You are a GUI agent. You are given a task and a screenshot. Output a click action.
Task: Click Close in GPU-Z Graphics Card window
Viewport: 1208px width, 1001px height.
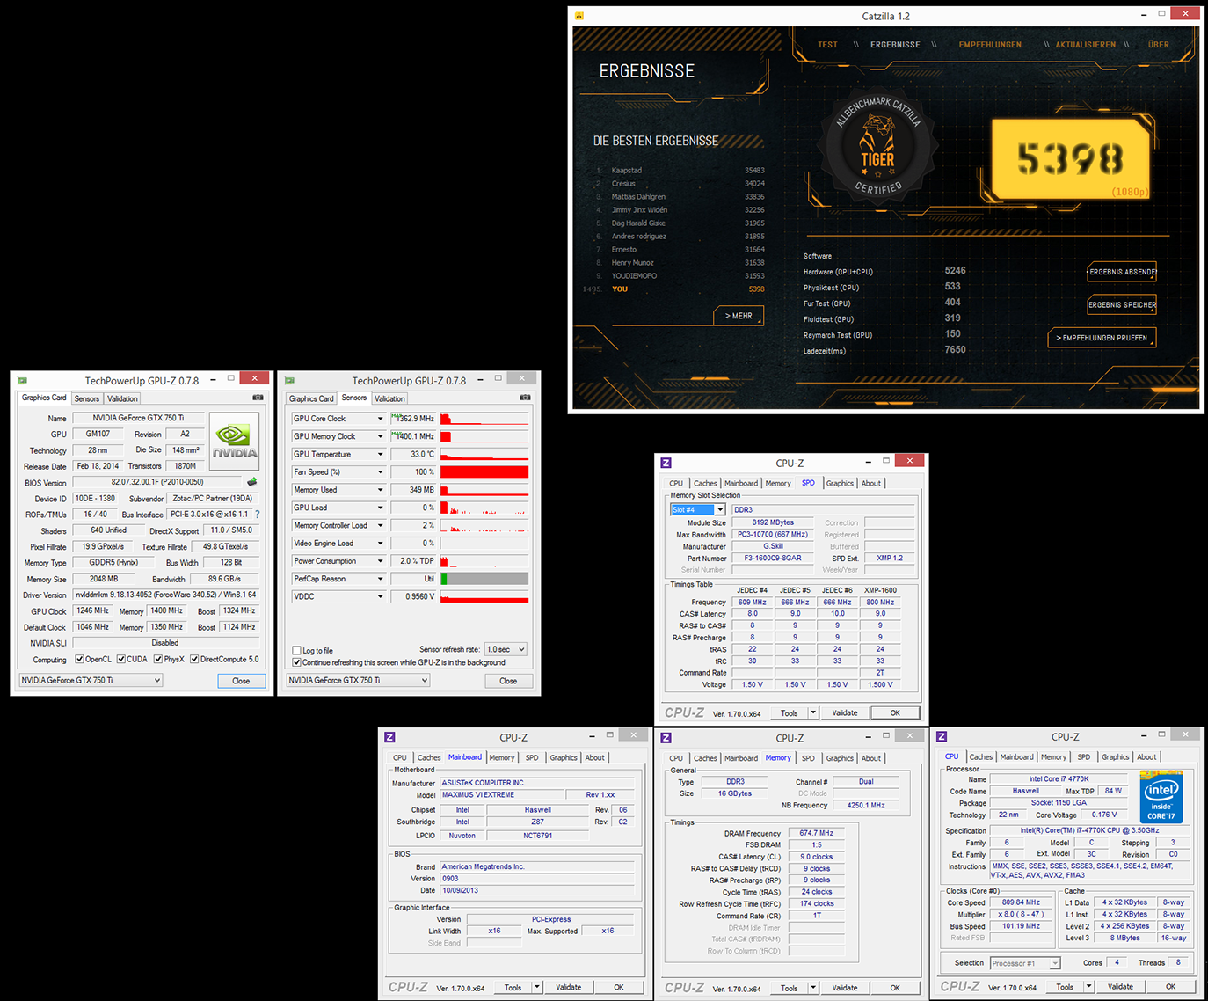click(x=241, y=681)
